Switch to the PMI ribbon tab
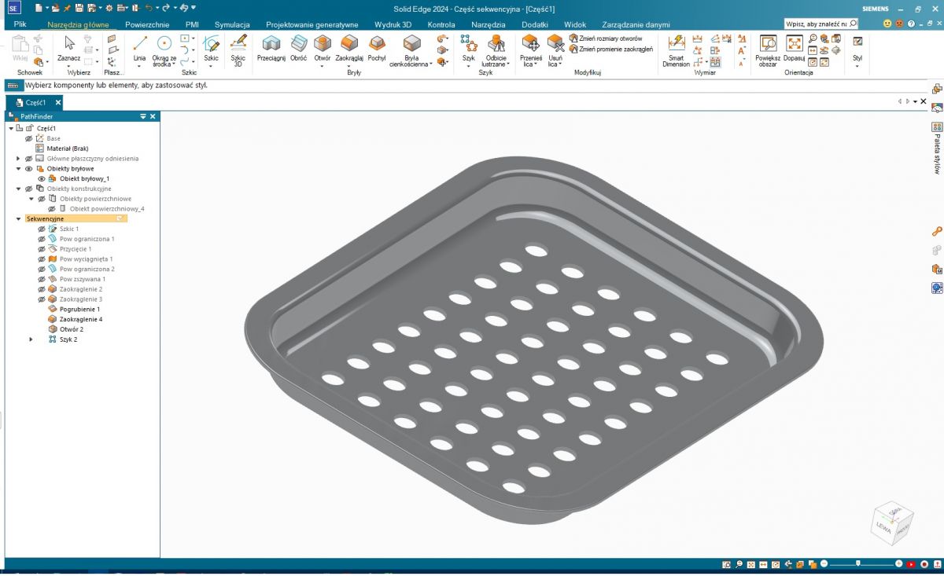 click(192, 24)
